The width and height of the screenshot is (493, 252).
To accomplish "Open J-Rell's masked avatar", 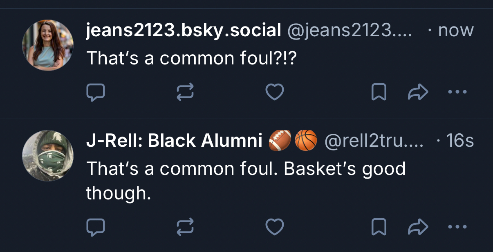I will (48, 155).
